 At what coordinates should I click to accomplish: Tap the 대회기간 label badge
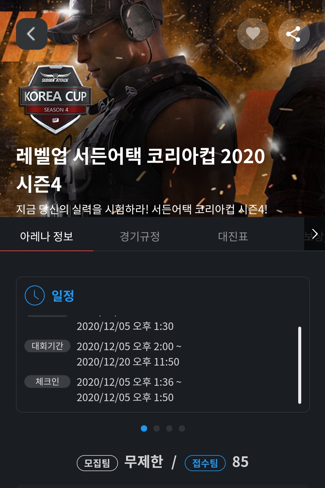coord(47,346)
